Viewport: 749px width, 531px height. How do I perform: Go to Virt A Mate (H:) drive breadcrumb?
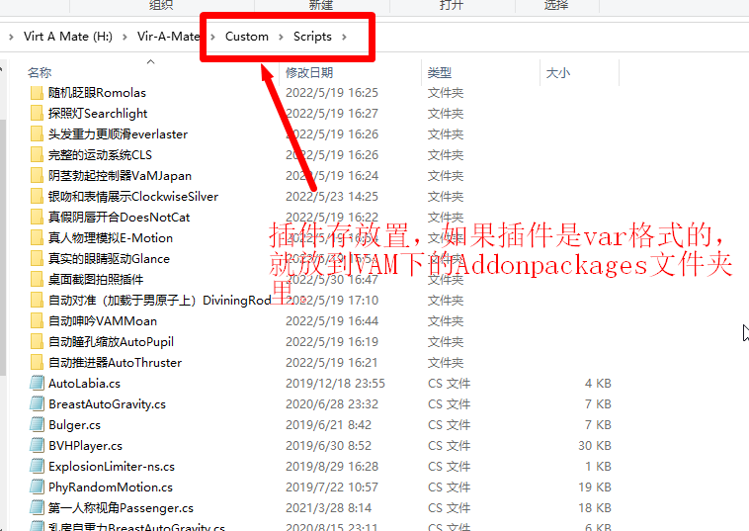pyautogui.click(x=67, y=37)
